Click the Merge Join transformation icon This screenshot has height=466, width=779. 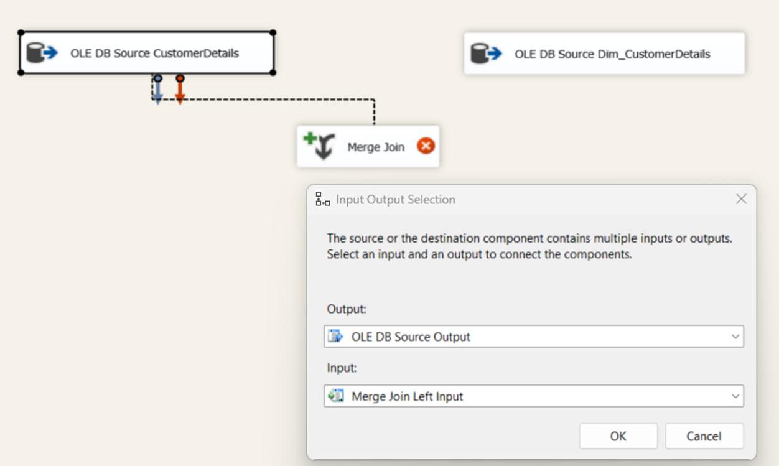(x=319, y=146)
